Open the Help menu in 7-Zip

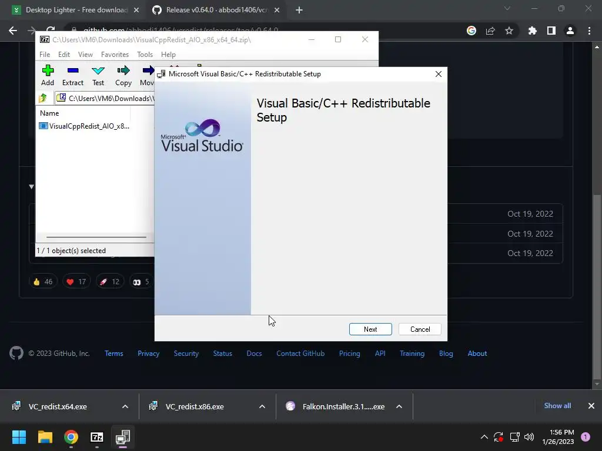168,55
